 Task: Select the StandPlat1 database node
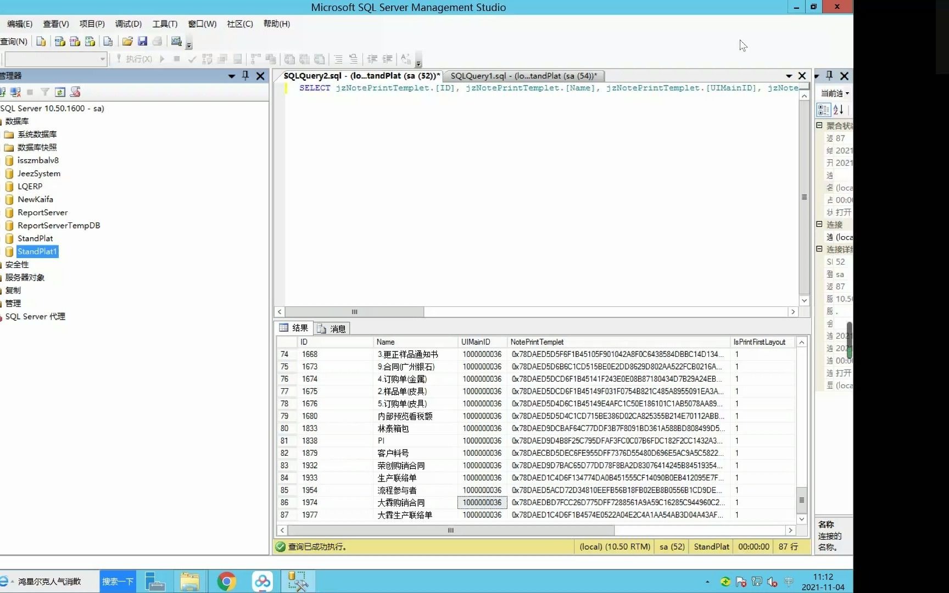(x=37, y=251)
